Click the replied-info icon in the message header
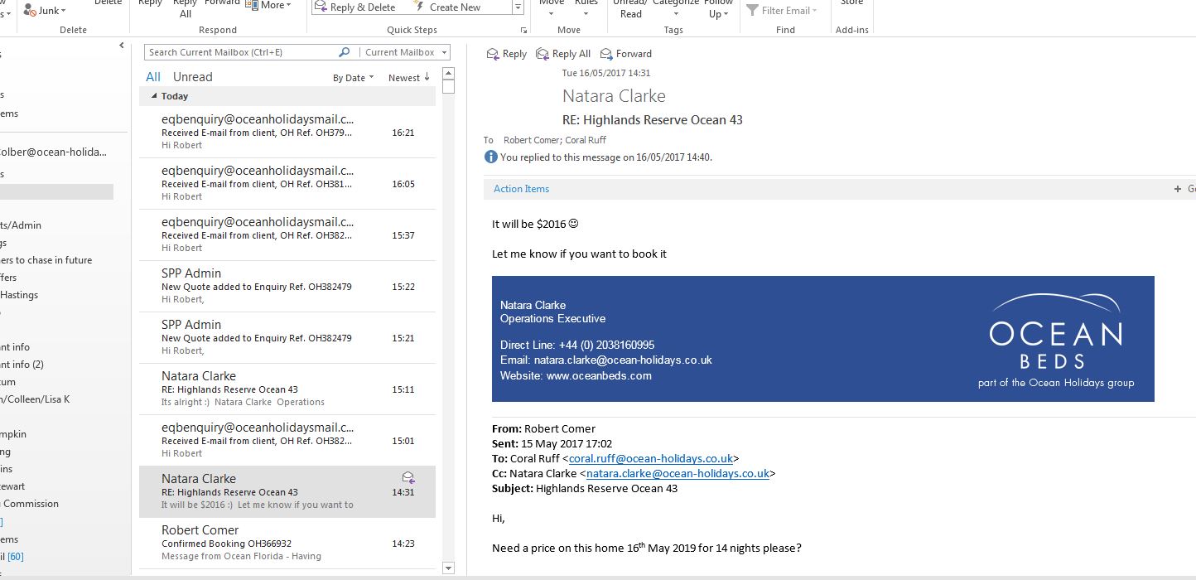 [x=491, y=157]
